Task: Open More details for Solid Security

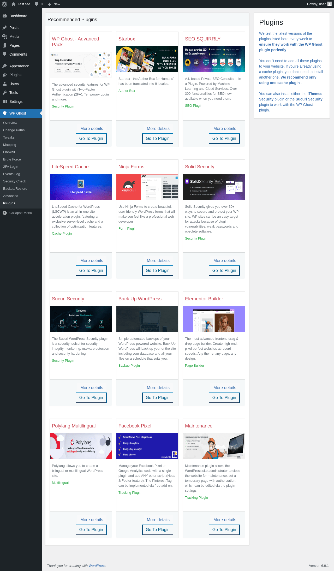Action: tap(225, 261)
